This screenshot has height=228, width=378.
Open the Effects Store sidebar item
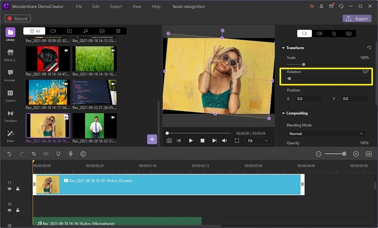pyautogui.click(x=10, y=55)
